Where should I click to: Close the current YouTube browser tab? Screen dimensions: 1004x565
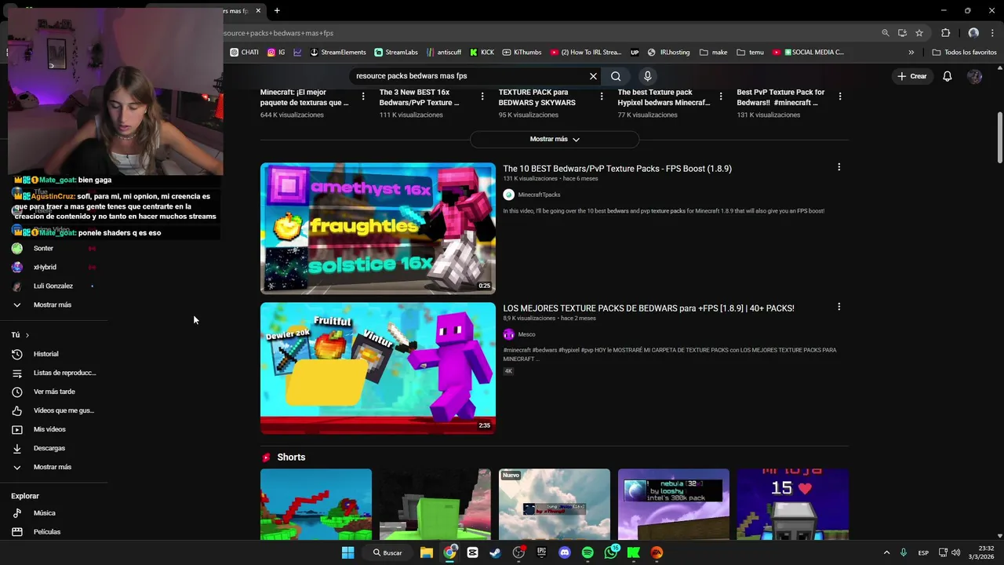pyautogui.click(x=258, y=10)
